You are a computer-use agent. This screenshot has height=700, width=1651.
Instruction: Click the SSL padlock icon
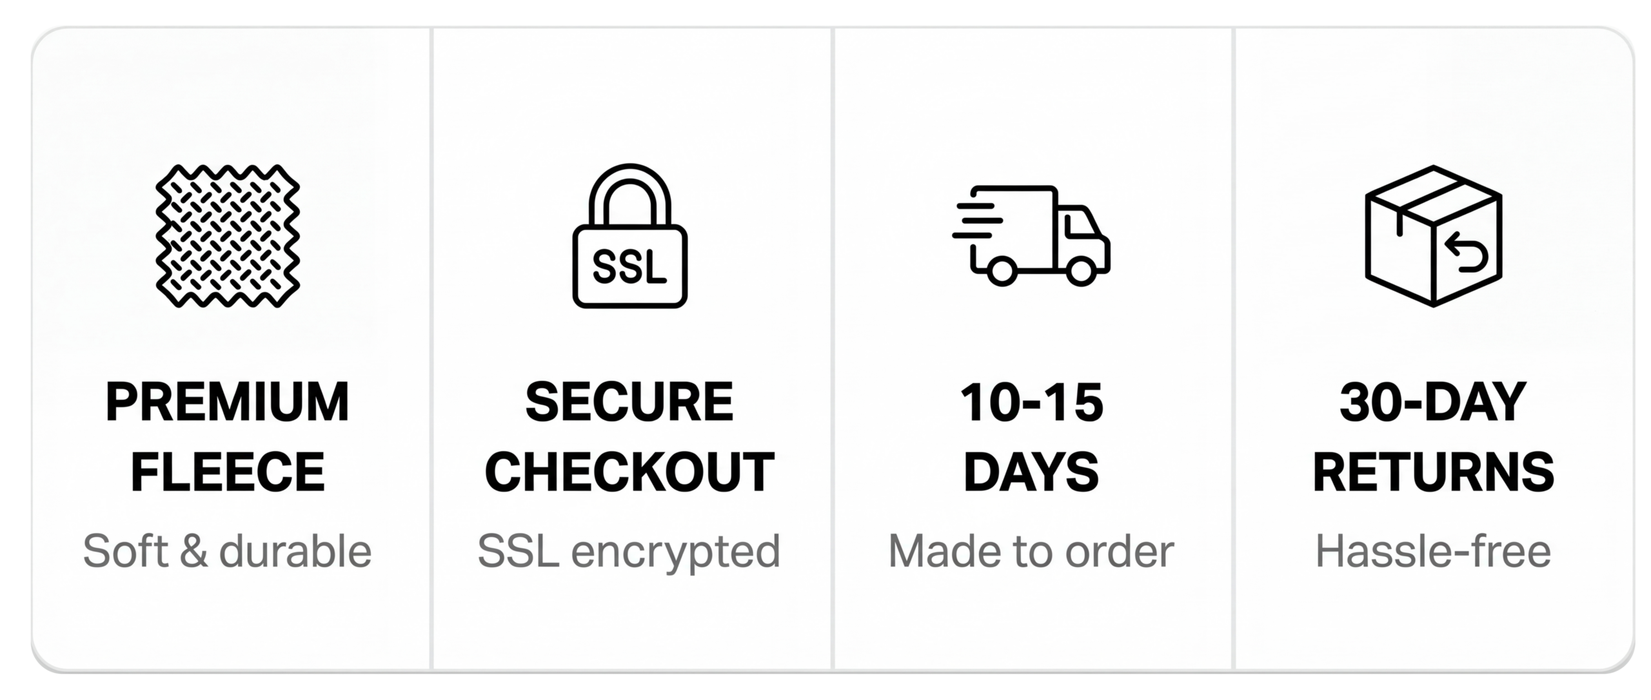tap(630, 237)
